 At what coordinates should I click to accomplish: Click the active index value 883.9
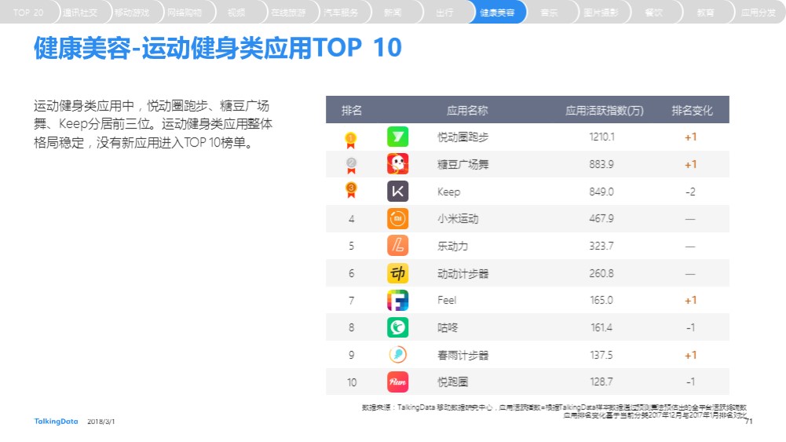[601, 164]
